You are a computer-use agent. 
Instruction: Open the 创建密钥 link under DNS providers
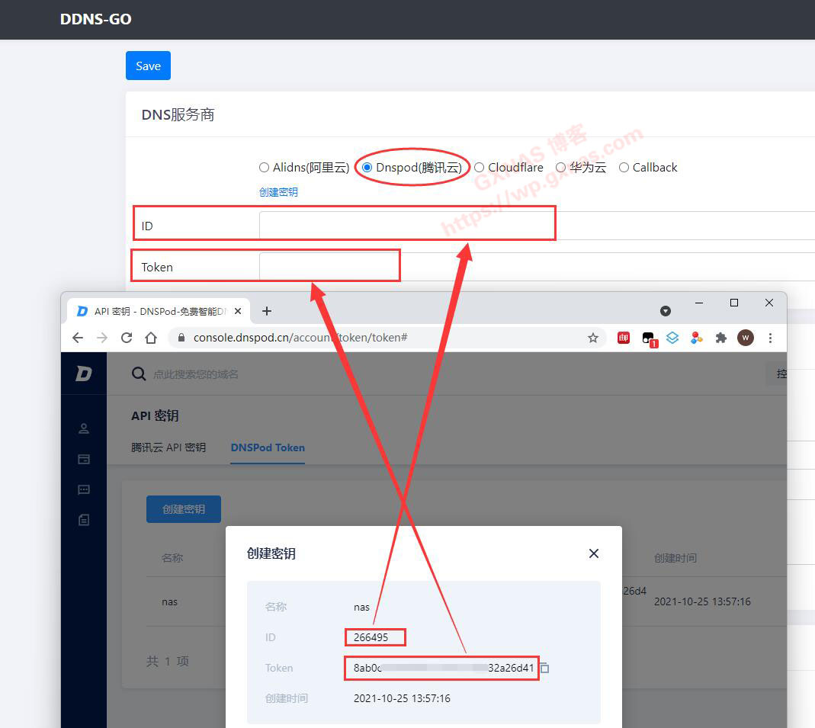coord(278,192)
